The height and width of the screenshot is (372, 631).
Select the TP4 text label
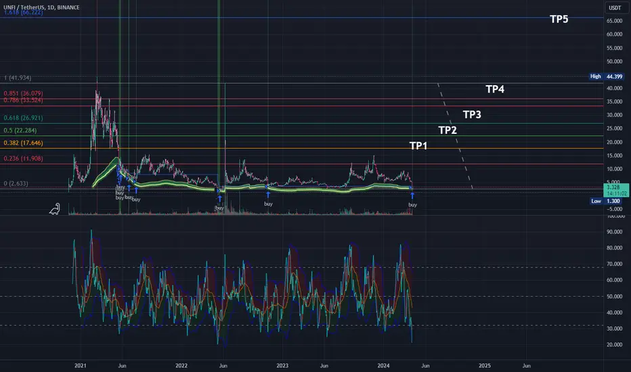tap(495, 89)
